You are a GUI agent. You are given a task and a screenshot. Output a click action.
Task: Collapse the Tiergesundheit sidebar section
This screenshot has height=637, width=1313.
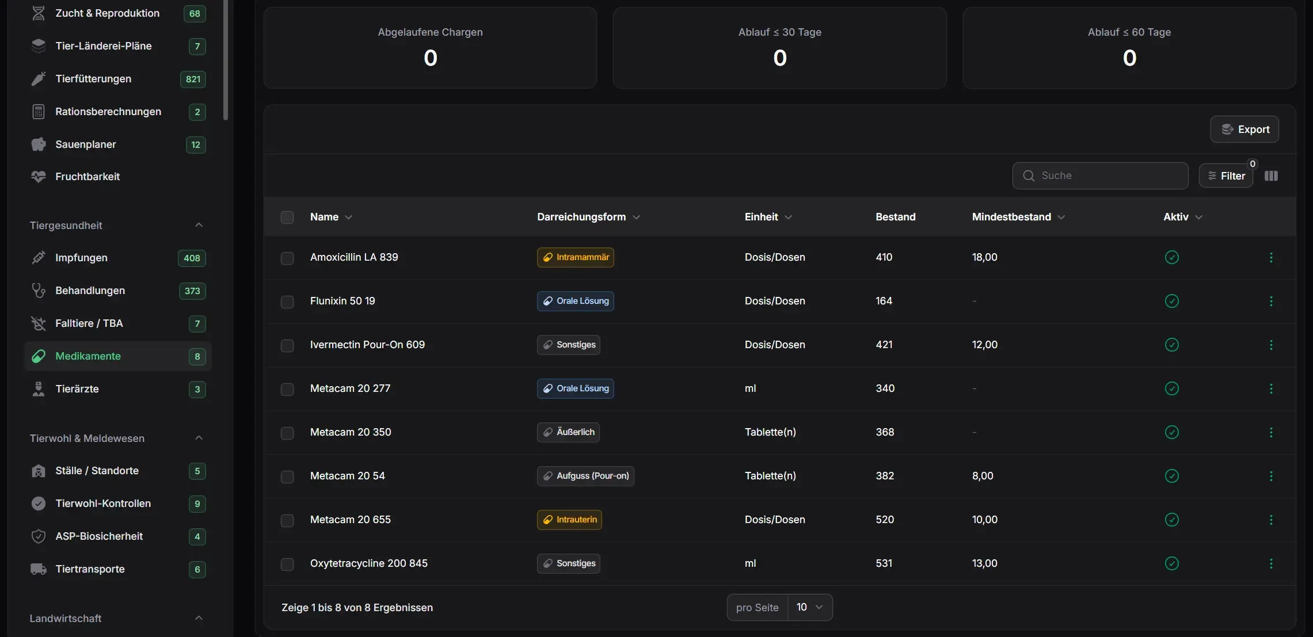tap(199, 225)
